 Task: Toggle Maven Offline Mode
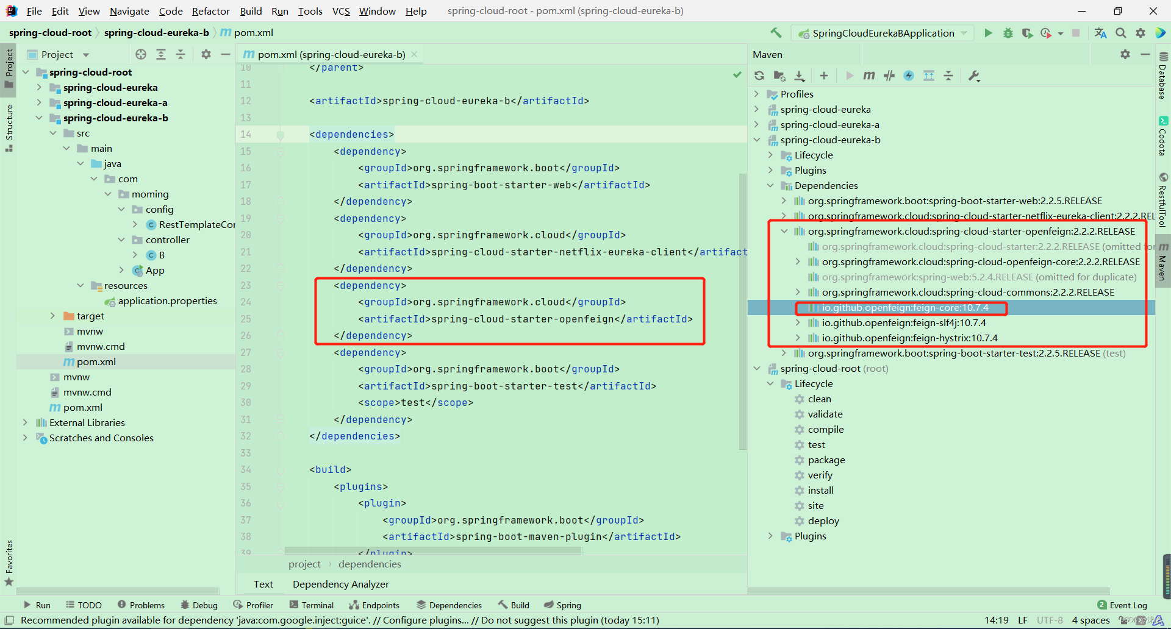tap(889, 76)
